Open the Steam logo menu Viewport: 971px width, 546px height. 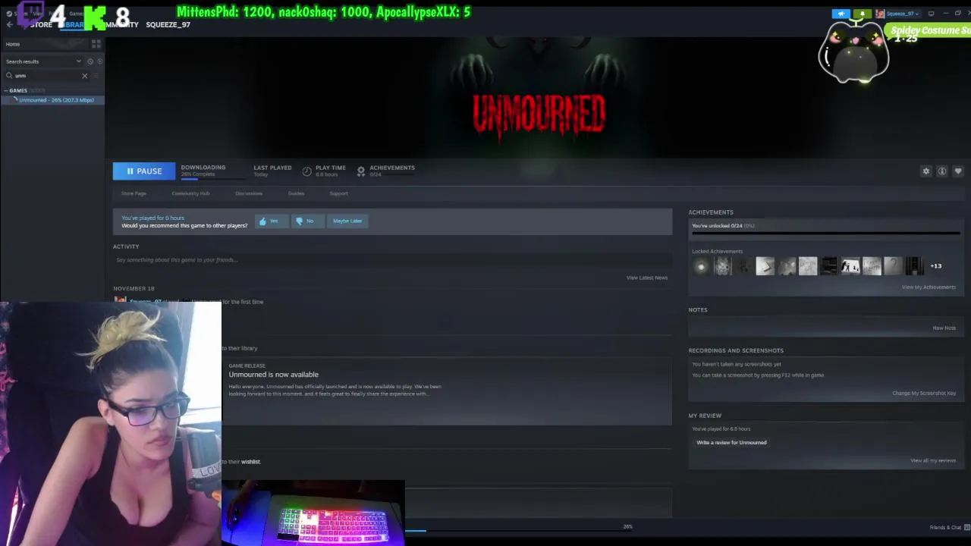tap(10, 14)
